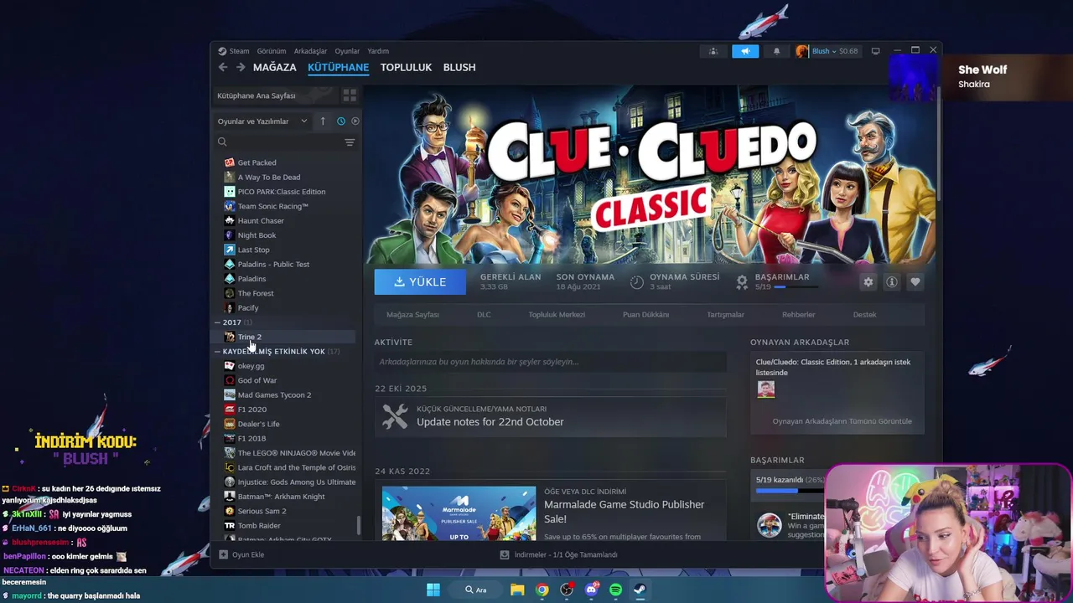
Task: Select Trine 2 in library
Action: (x=249, y=337)
